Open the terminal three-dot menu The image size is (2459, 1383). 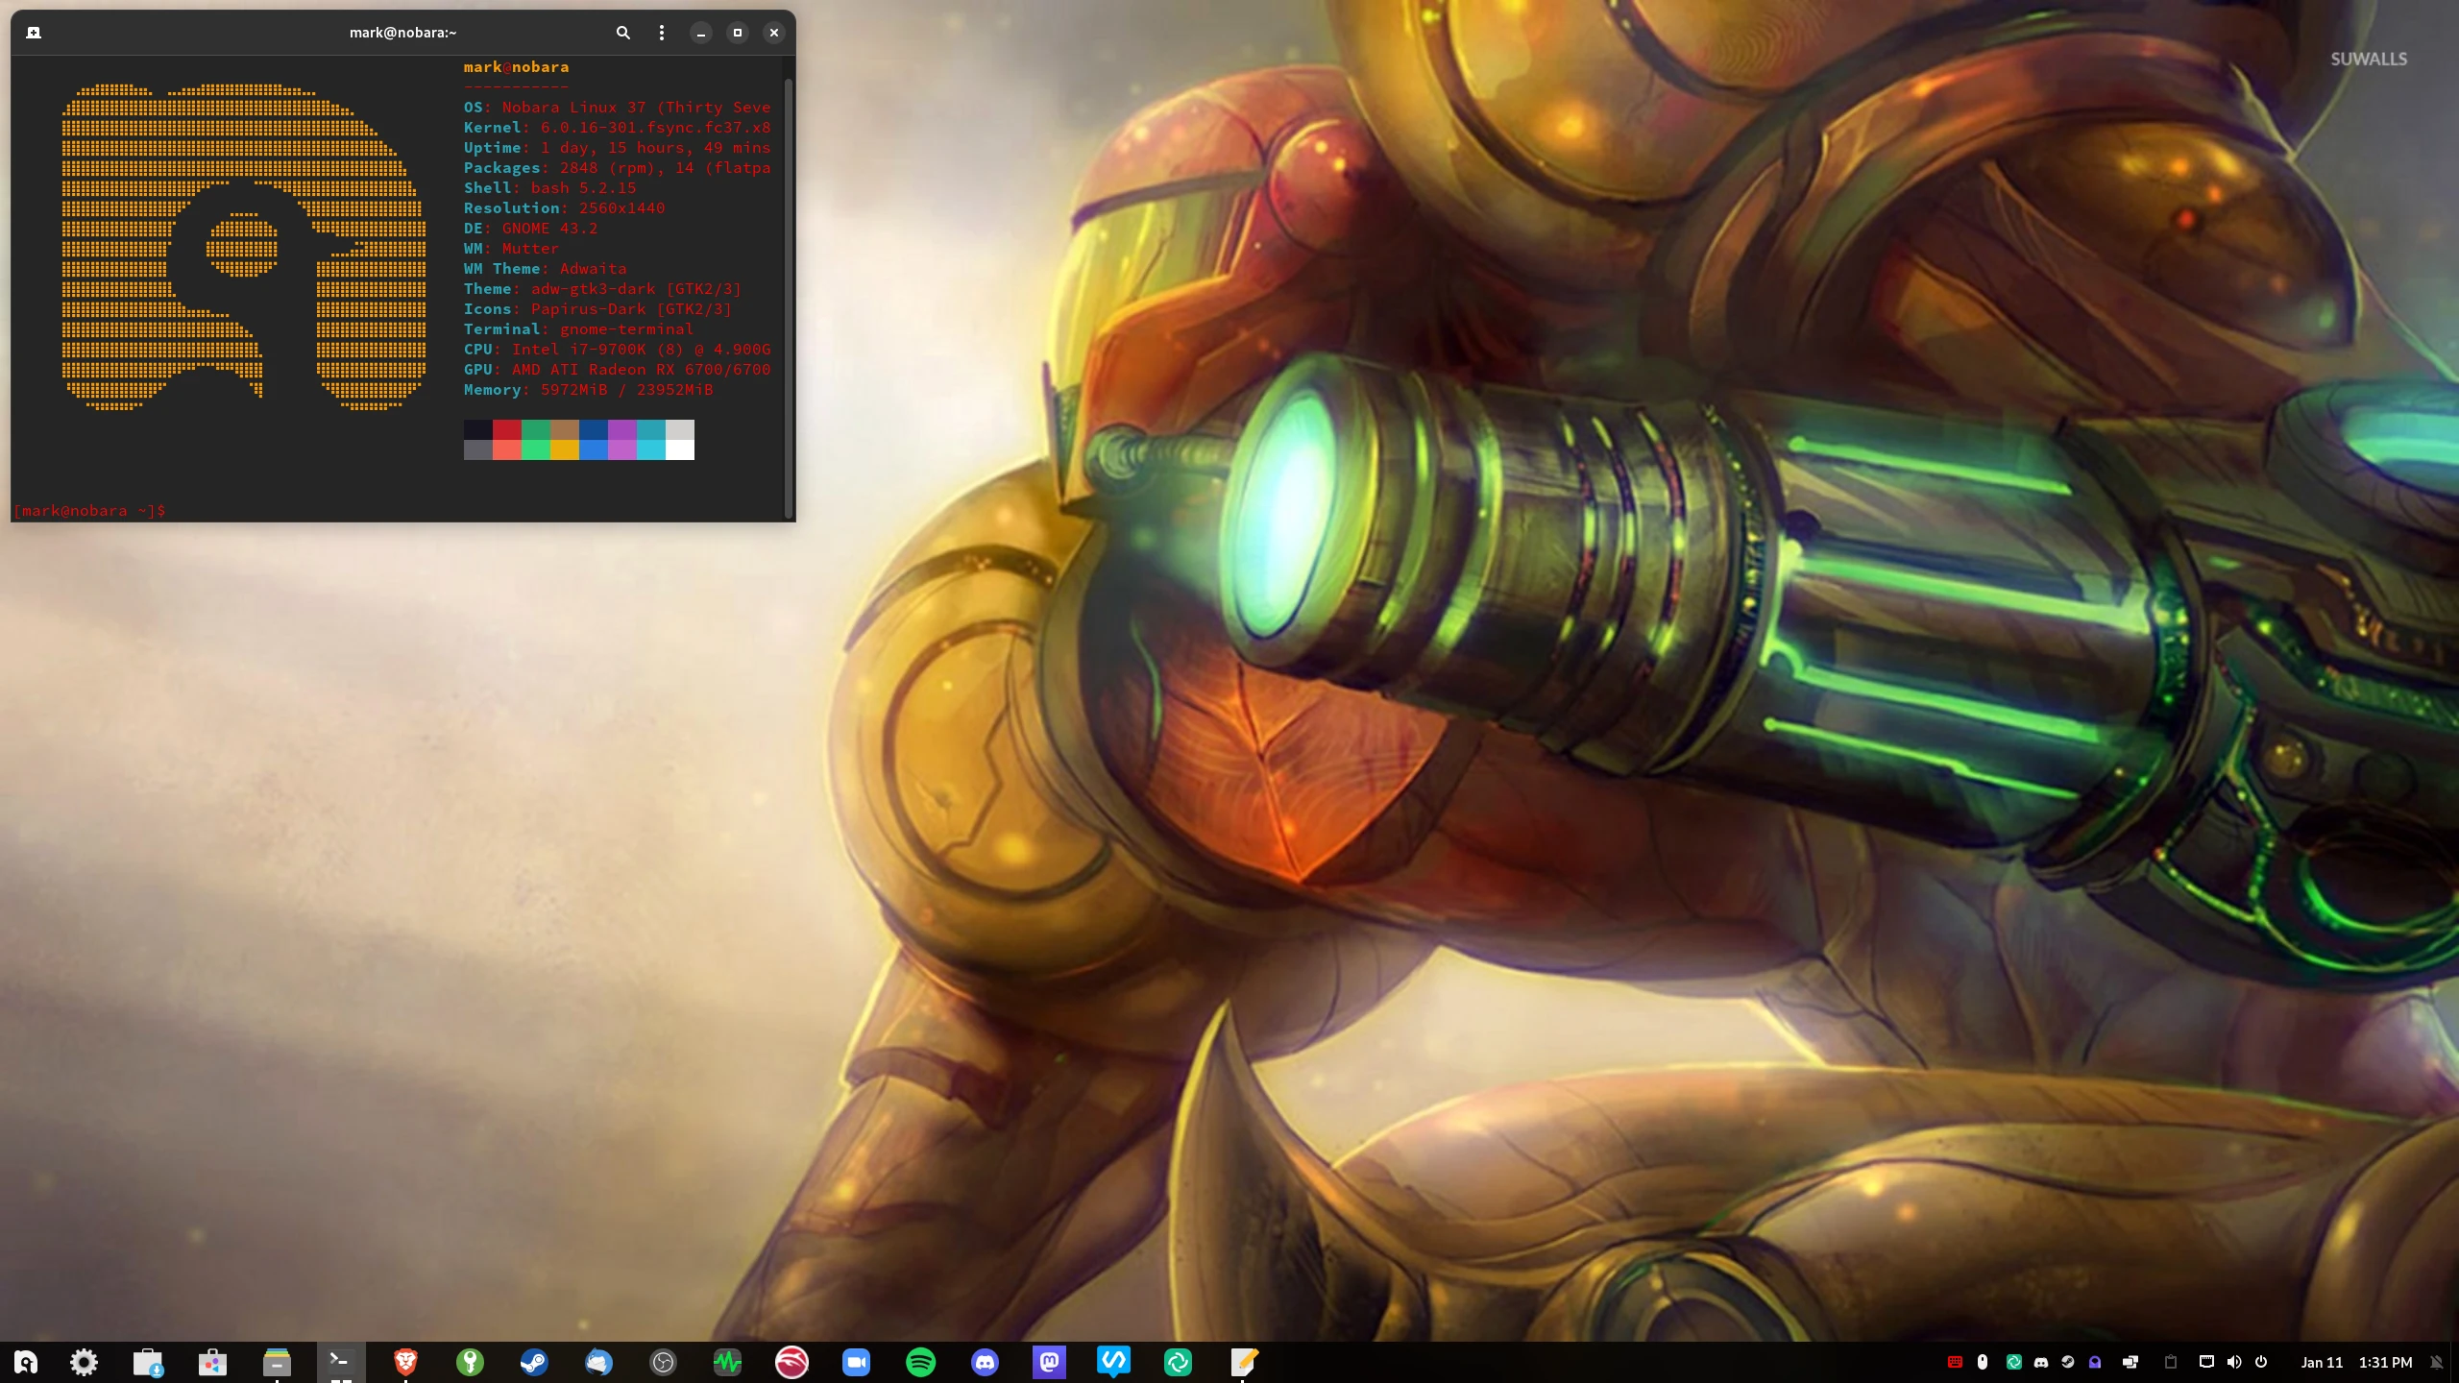[x=662, y=33]
